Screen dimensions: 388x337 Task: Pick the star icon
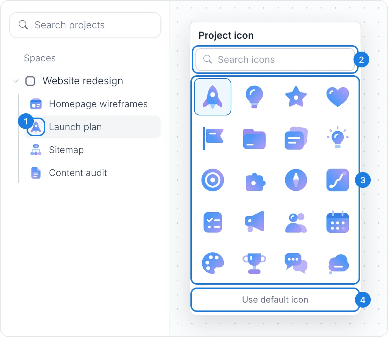[296, 97]
